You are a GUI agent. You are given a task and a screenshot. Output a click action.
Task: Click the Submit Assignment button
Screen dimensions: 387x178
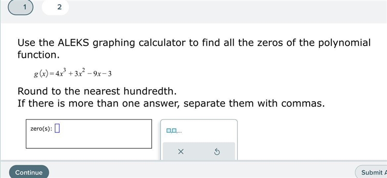(371, 172)
